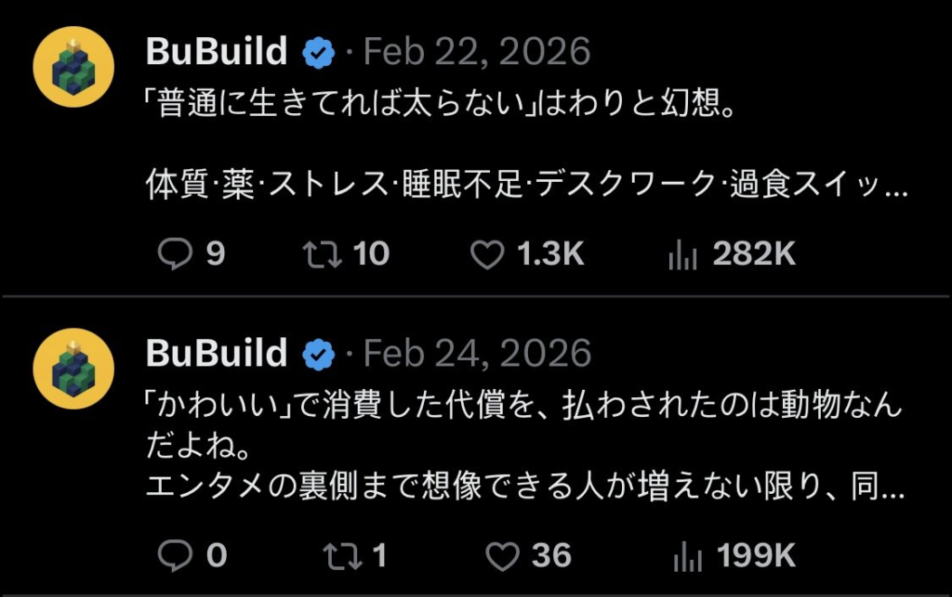View analytics icon showing 282K views
The height and width of the screenshot is (597, 952).
[x=682, y=254]
